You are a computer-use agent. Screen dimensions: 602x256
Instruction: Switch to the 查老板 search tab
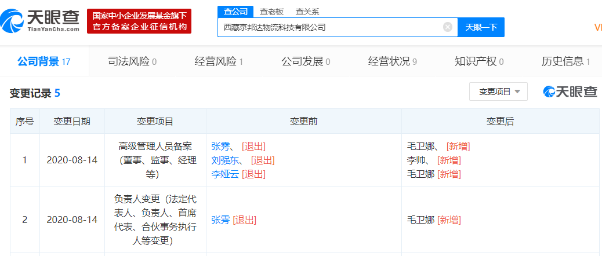[x=271, y=11]
